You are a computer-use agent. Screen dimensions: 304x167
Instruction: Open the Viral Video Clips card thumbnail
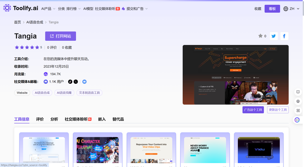tap(151, 150)
